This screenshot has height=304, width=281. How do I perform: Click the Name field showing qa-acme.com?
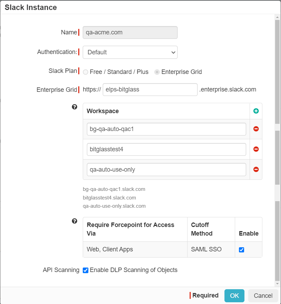[x=130, y=32]
